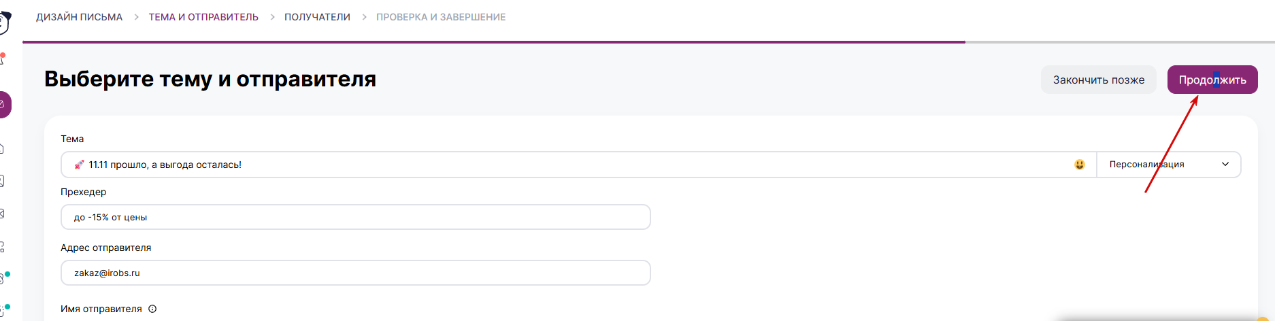The height and width of the screenshot is (321, 1275).
Task: Click into the Прехедер text field
Action: [355, 218]
